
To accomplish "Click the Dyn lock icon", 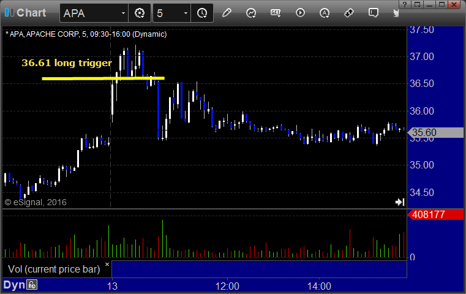I will (32, 285).
